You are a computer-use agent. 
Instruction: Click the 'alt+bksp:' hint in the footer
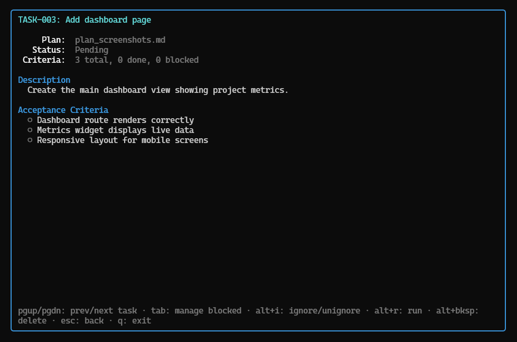click(x=457, y=311)
